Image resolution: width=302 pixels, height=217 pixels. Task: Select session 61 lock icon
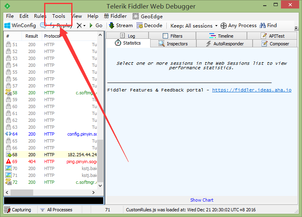[x=9, y=113]
